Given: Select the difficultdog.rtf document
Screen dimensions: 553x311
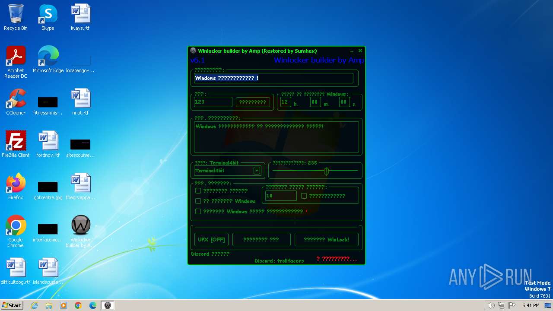Looking at the screenshot, I should pos(16,271).
